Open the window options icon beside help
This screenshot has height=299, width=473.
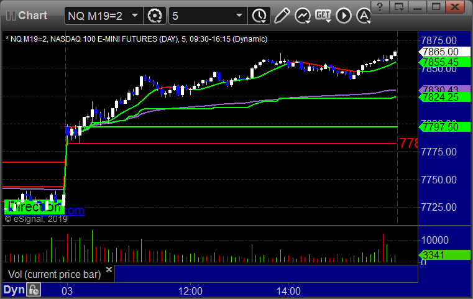point(399,7)
